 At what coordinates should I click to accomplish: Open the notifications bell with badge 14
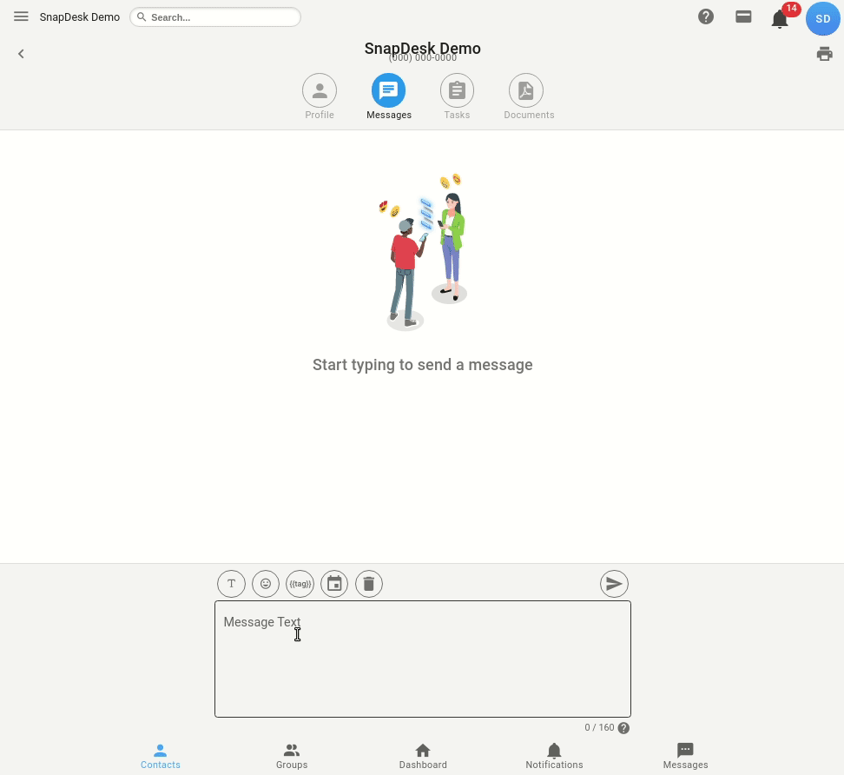[780, 19]
